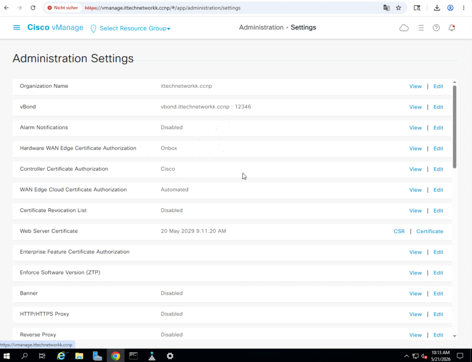The height and width of the screenshot is (362, 472).
Task: Edit Enforce Software Version (ZTP)
Action: click(438, 273)
